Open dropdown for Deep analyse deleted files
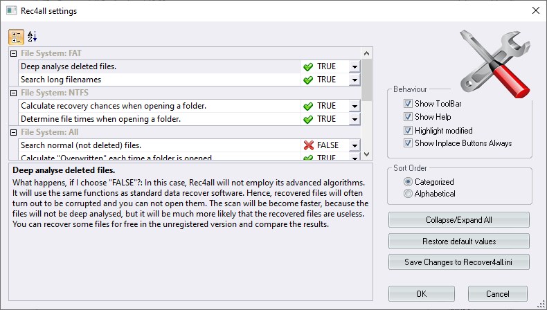The height and width of the screenshot is (310, 547). pyautogui.click(x=354, y=66)
